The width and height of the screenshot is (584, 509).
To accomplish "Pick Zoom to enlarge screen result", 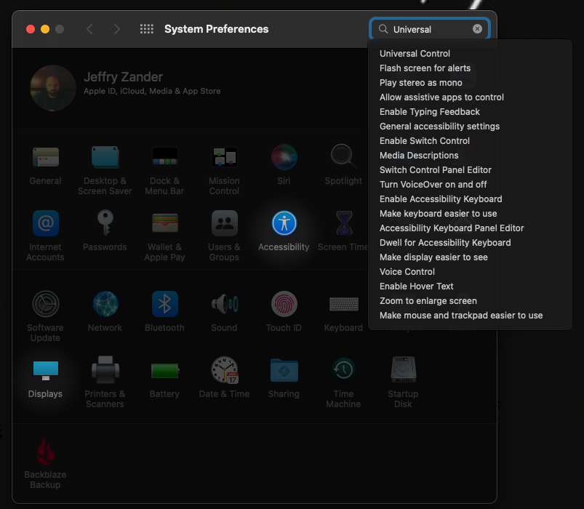I will pyautogui.click(x=428, y=300).
